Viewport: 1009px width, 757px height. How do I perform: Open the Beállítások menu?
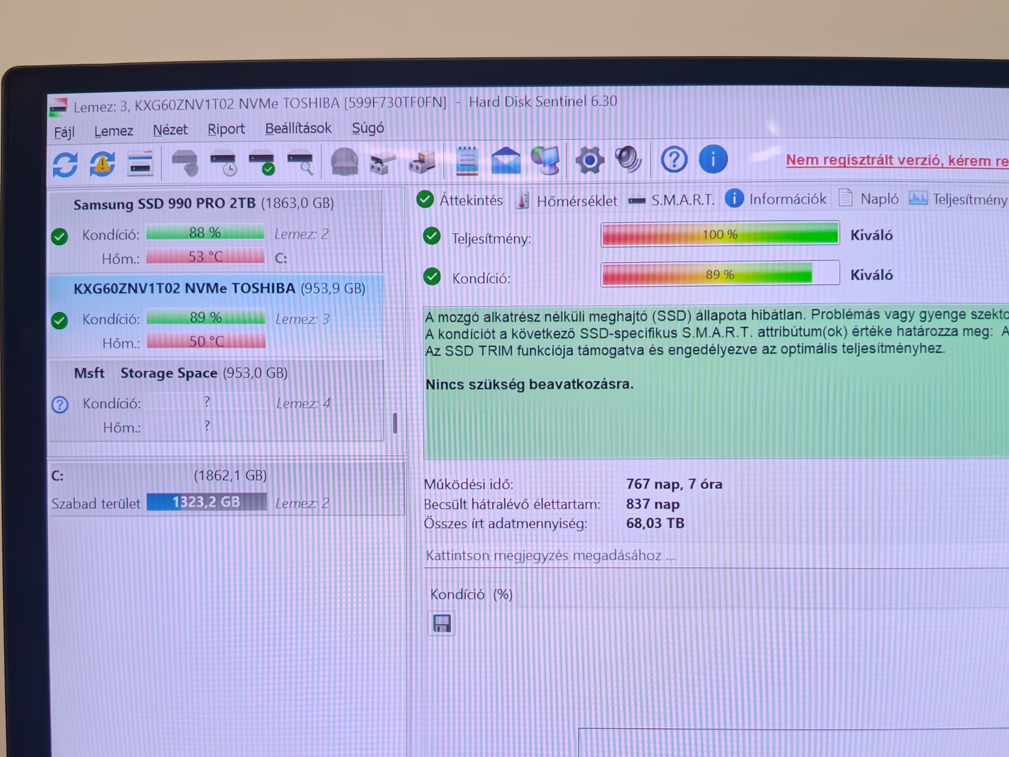click(298, 129)
